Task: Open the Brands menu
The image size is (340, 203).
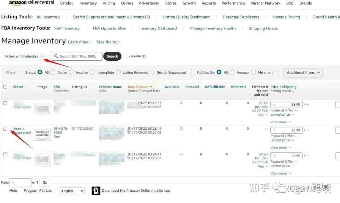Action: click(305, 3)
